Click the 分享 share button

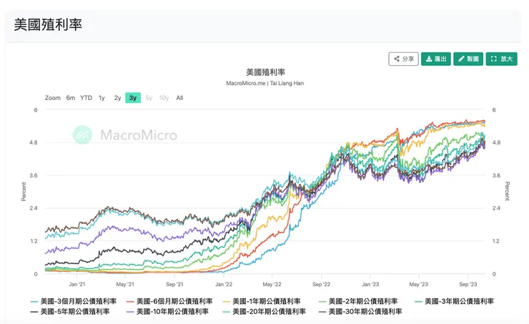tap(403, 59)
